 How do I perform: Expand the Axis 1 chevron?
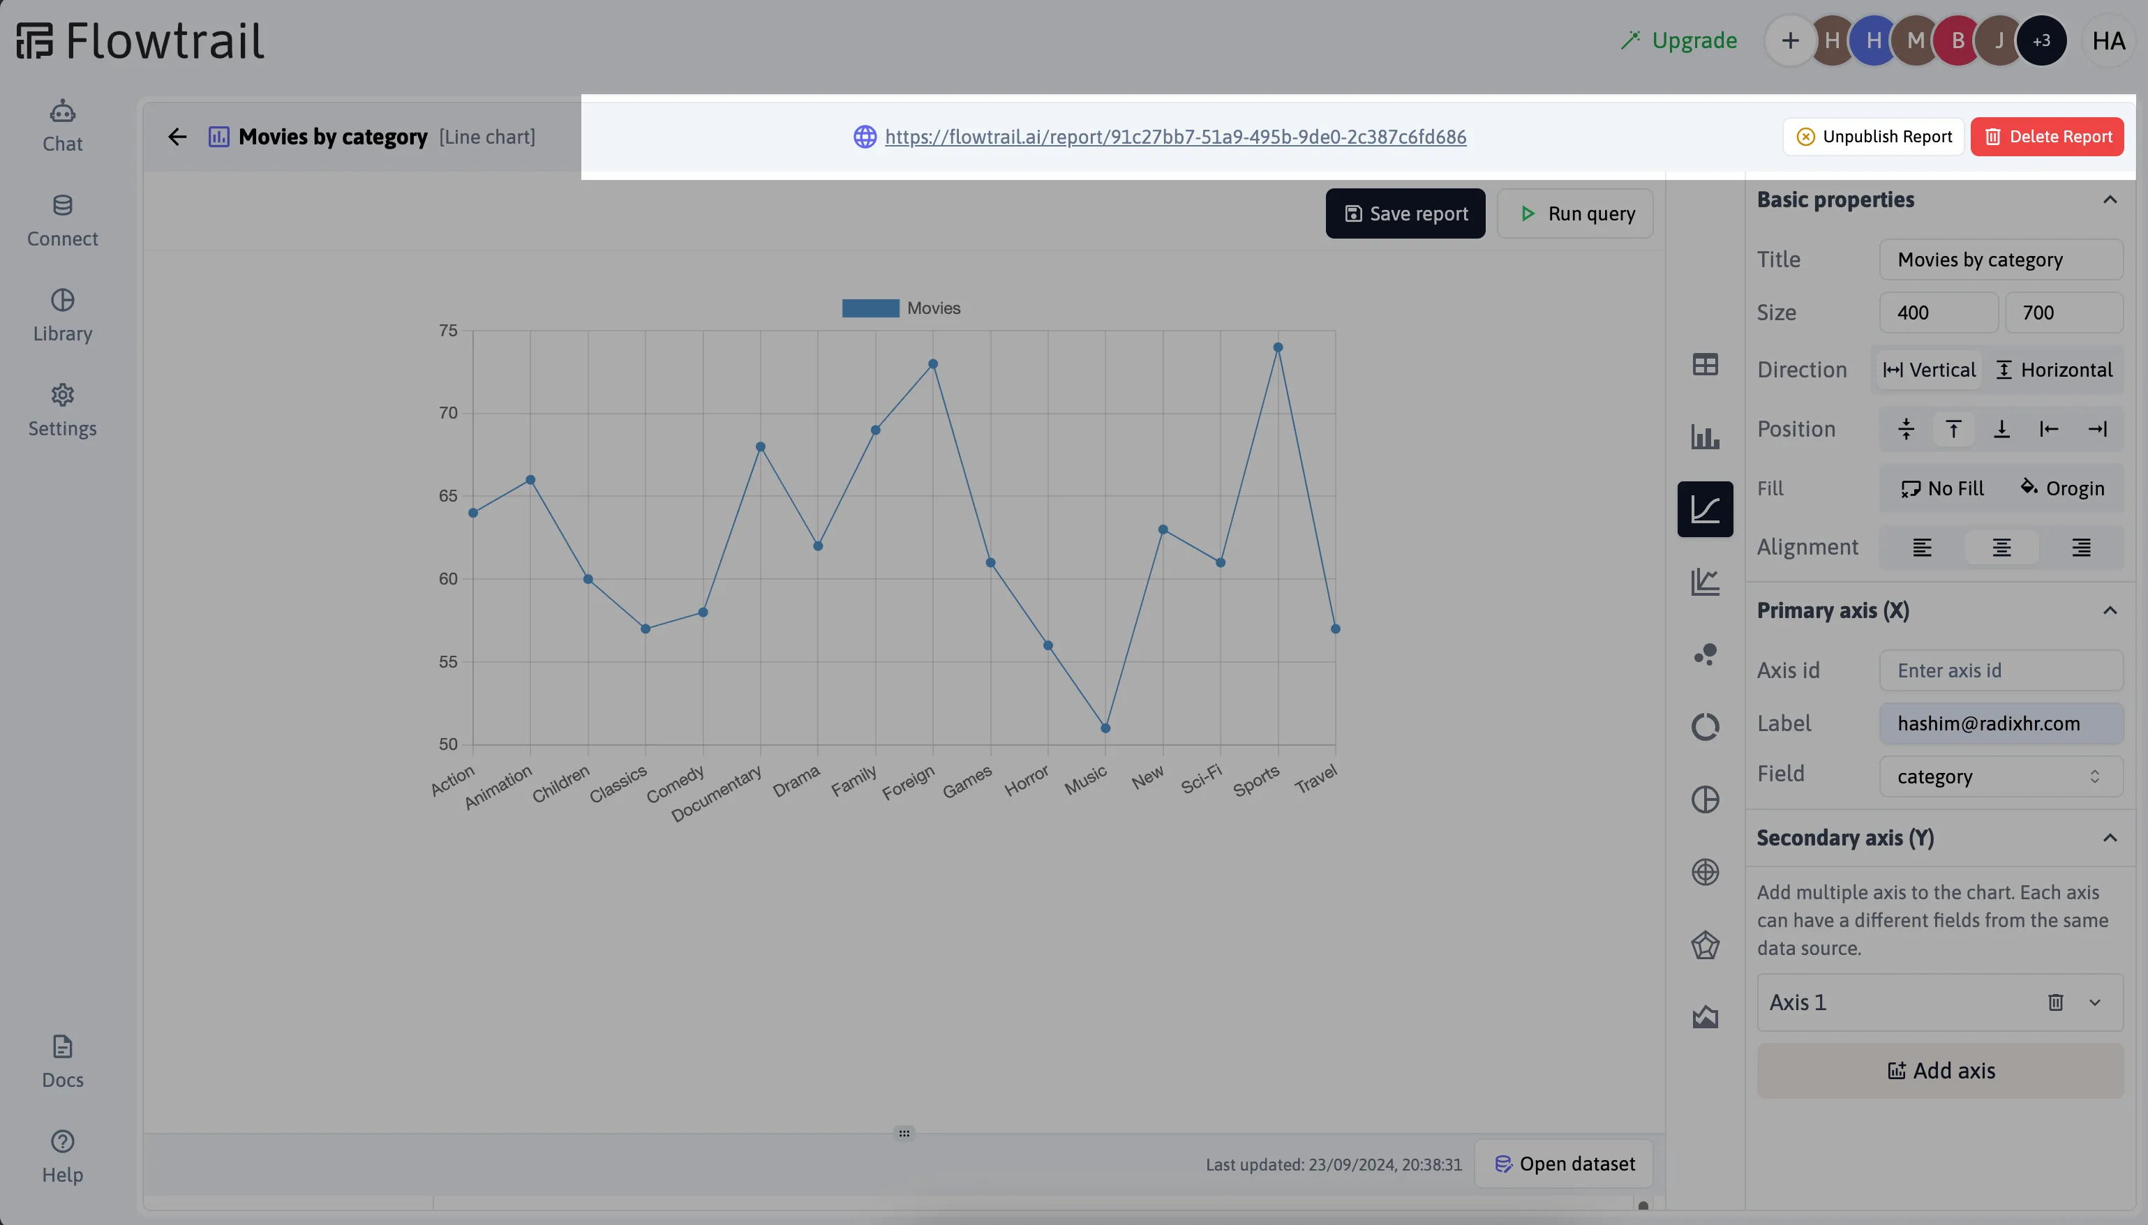(2094, 1002)
